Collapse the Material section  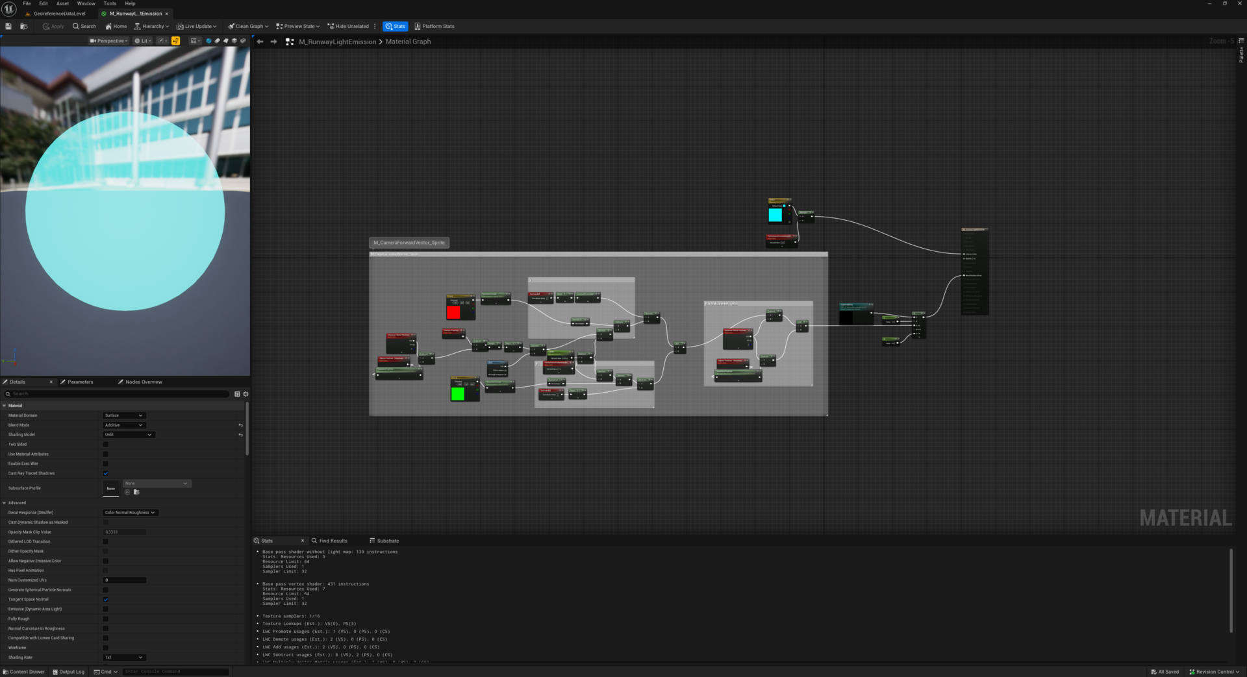coord(4,406)
